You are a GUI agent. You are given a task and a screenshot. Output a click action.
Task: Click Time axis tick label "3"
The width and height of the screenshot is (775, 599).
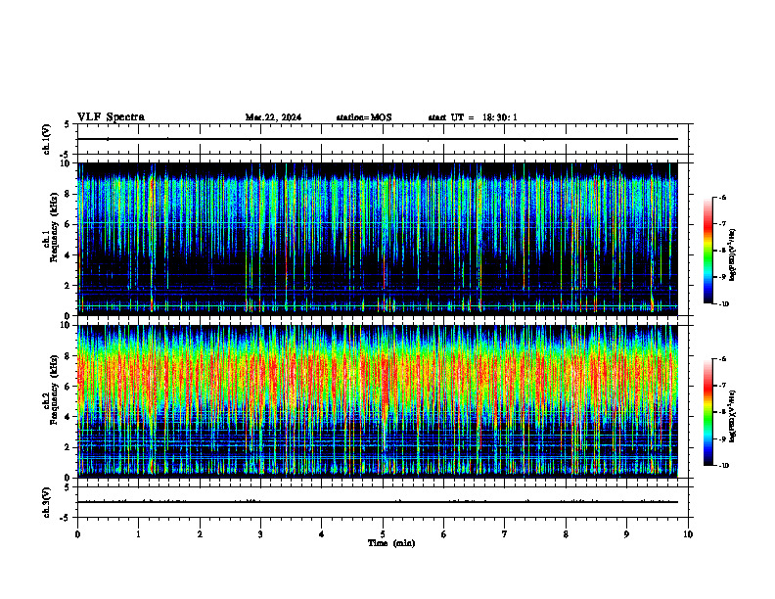tap(260, 534)
